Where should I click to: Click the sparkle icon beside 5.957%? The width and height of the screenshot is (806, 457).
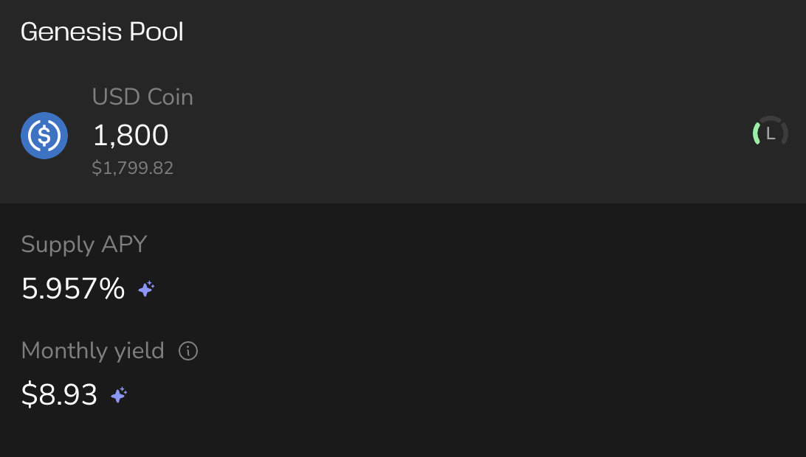pos(146,289)
